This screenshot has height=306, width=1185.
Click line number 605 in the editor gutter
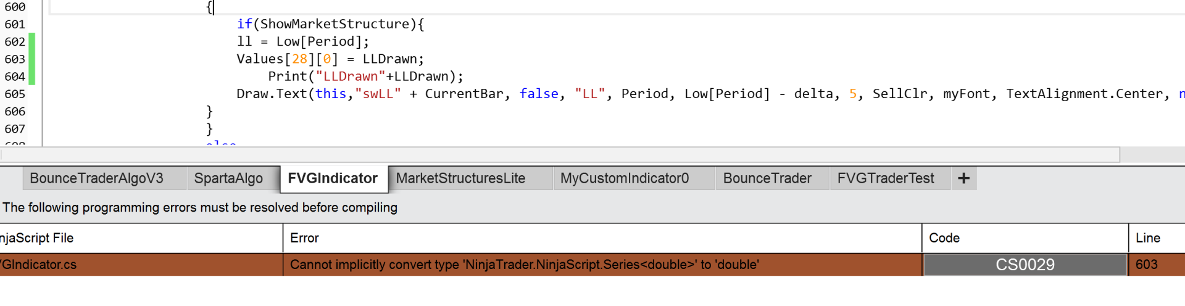15,94
